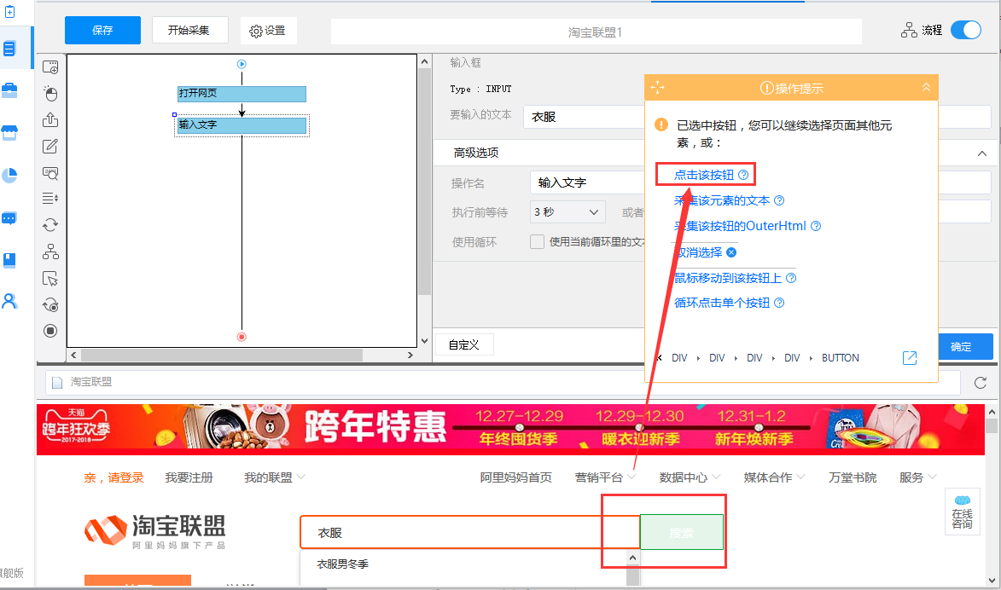Check the 使用当前循环里的文本 checkbox

(537, 242)
